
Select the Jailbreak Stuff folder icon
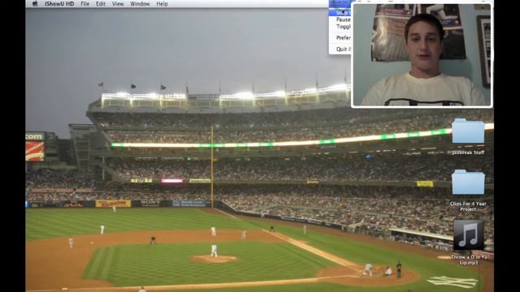[468, 131]
